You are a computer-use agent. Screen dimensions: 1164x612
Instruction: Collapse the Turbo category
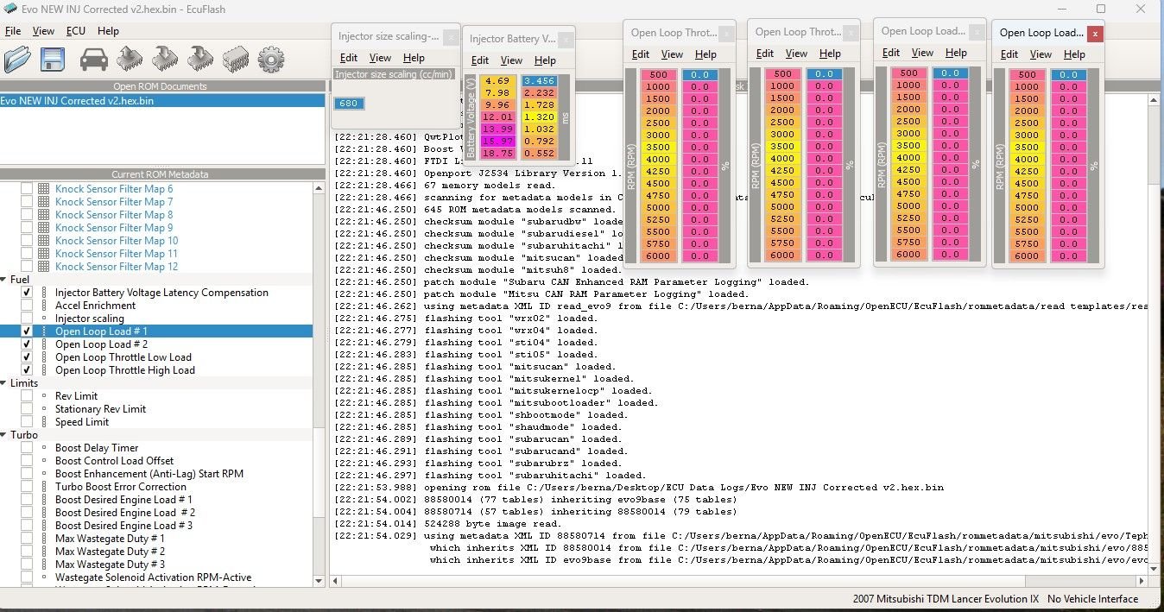pyautogui.click(x=4, y=435)
